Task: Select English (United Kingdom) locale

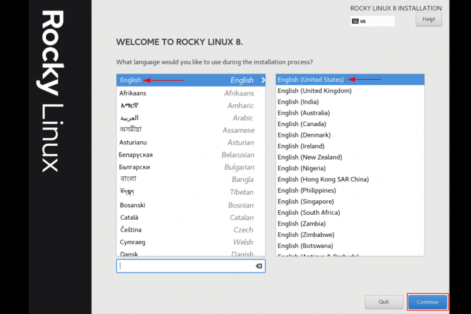Action: coord(350,90)
